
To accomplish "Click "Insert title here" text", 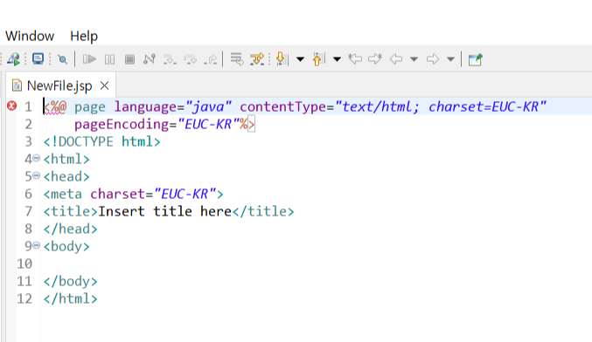I will click(x=165, y=211).
